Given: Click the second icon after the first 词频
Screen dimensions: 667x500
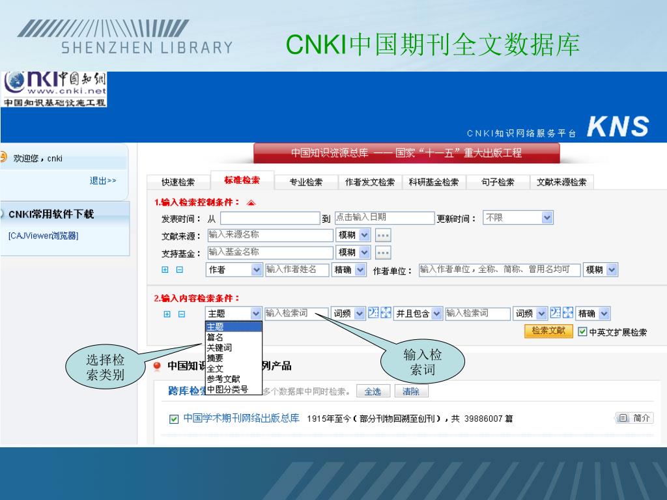Looking at the screenshot, I should coord(386,313).
